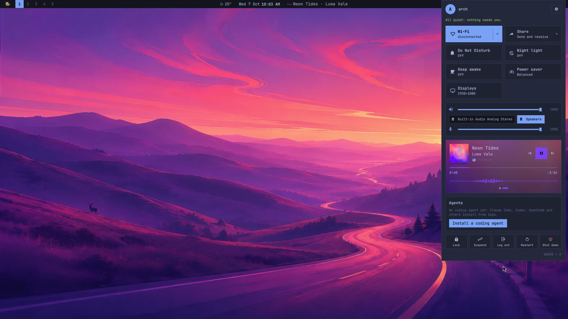The width and height of the screenshot is (568, 319).
Task: Click the arch user avatar
Action: (450, 9)
